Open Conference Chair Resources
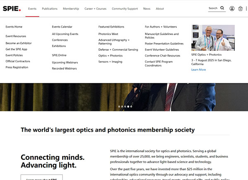248x180 pixels. (x=162, y=56)
